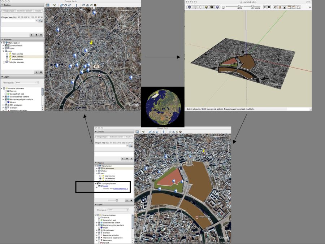Select Shaded face style in SketchUp
The image size is (325, 244).
coord(206,7)
